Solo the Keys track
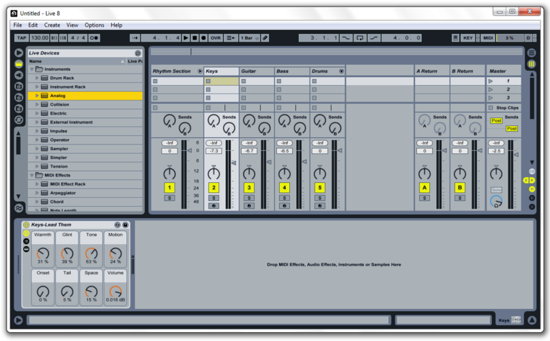Image resolution: width=550 pixels, height=341 pixels. click(x=214, y=198)
